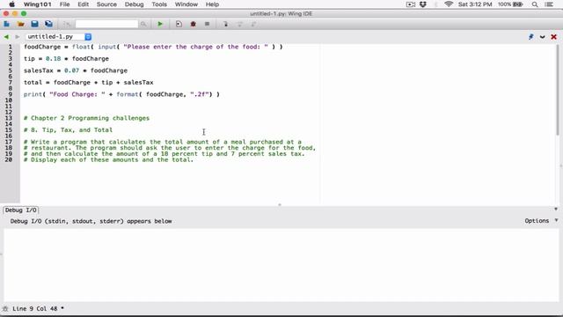Click the Sat 3:12 PM clock

[x=475, y=4]
